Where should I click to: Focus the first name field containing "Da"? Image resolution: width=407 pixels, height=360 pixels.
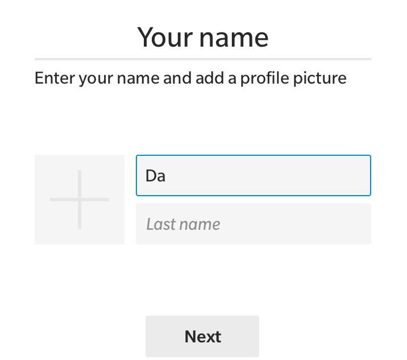tap(253, 175)
